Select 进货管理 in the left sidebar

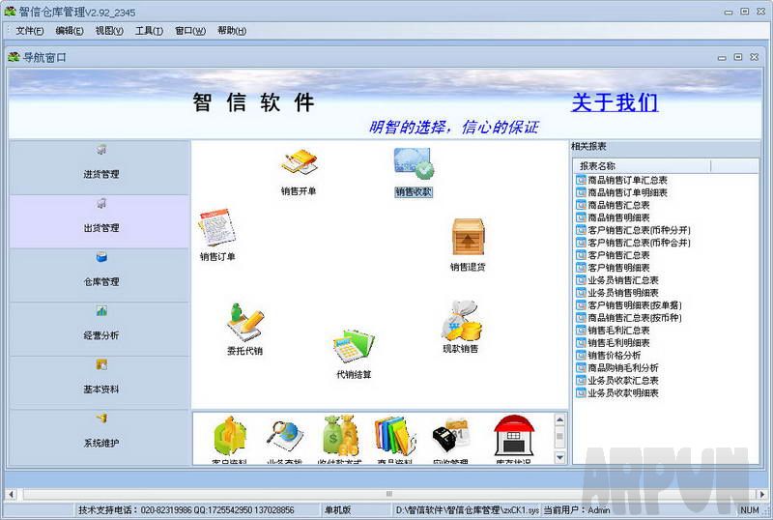(100, 167)
